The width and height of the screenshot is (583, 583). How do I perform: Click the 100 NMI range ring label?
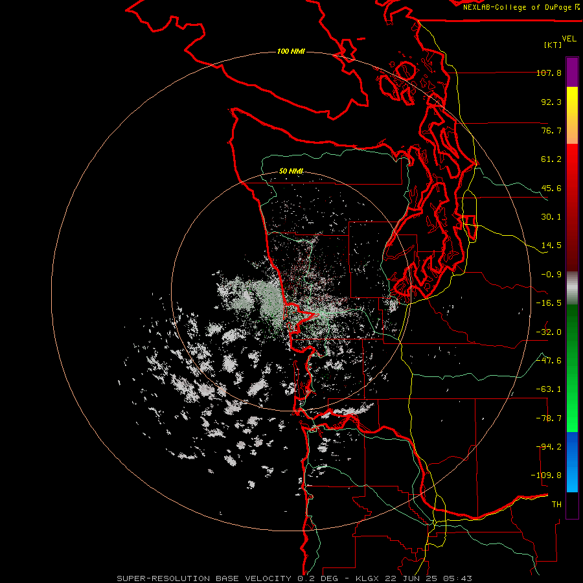[x=291, y=51]
